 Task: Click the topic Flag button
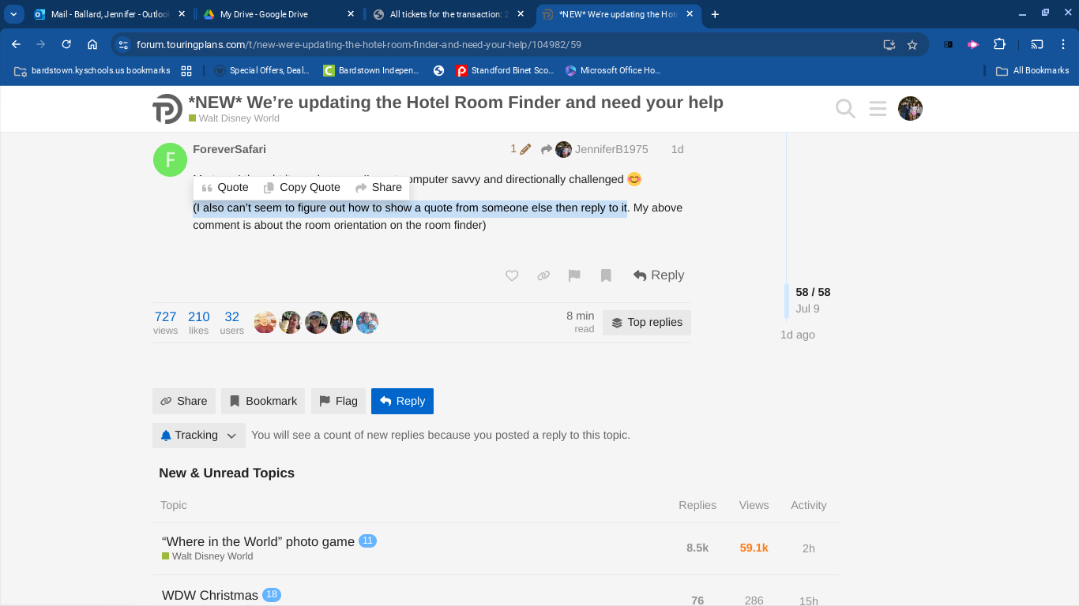338,402
